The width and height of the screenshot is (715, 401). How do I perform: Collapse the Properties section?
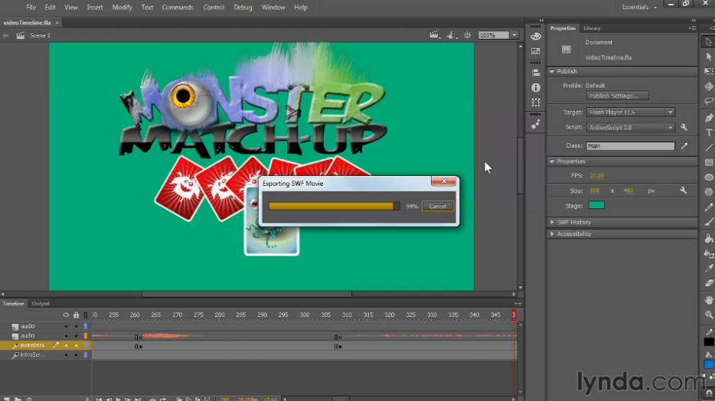pos(552,161)
